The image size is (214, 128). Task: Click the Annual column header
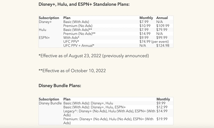(162, 18)
